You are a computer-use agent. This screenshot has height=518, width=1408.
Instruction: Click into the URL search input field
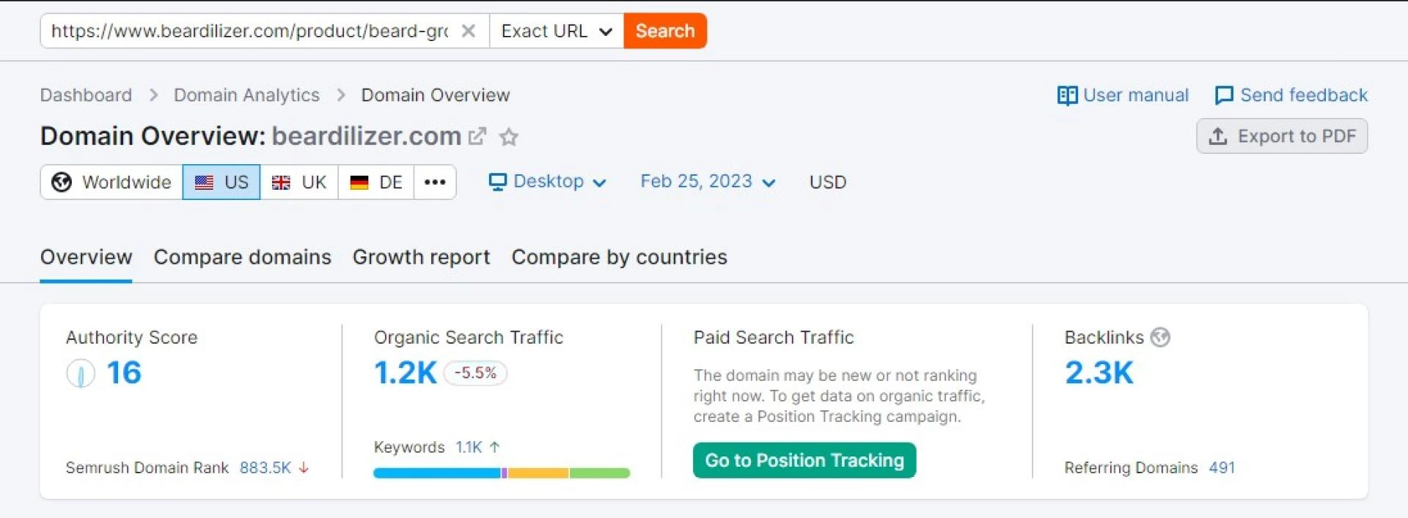click(249, 31)
